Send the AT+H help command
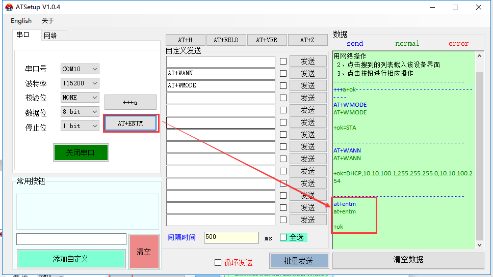This screenshot has width=493, height=277. [185, 40]
